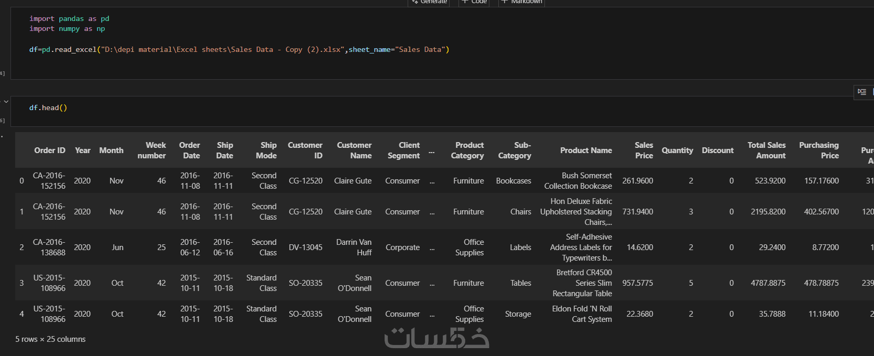The image size is (874, 356).
Task: Click the 'Execute cell and below' icon
Action: coord(862,92)
